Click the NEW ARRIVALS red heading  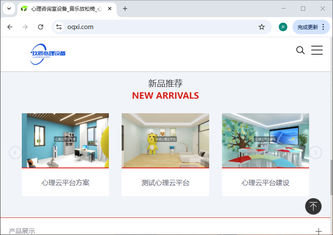point(166,96)
